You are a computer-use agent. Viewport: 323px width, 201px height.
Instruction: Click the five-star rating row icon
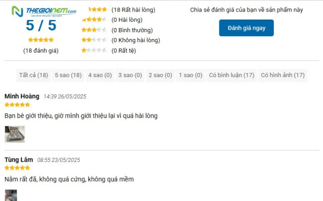[x=97, y=10]
